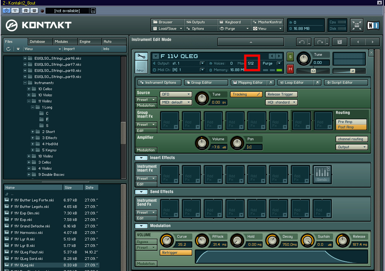The height and width of the screenshot is (271, 385).
Task: Open the HQI: standard dropdown
Action: (282, 102)
